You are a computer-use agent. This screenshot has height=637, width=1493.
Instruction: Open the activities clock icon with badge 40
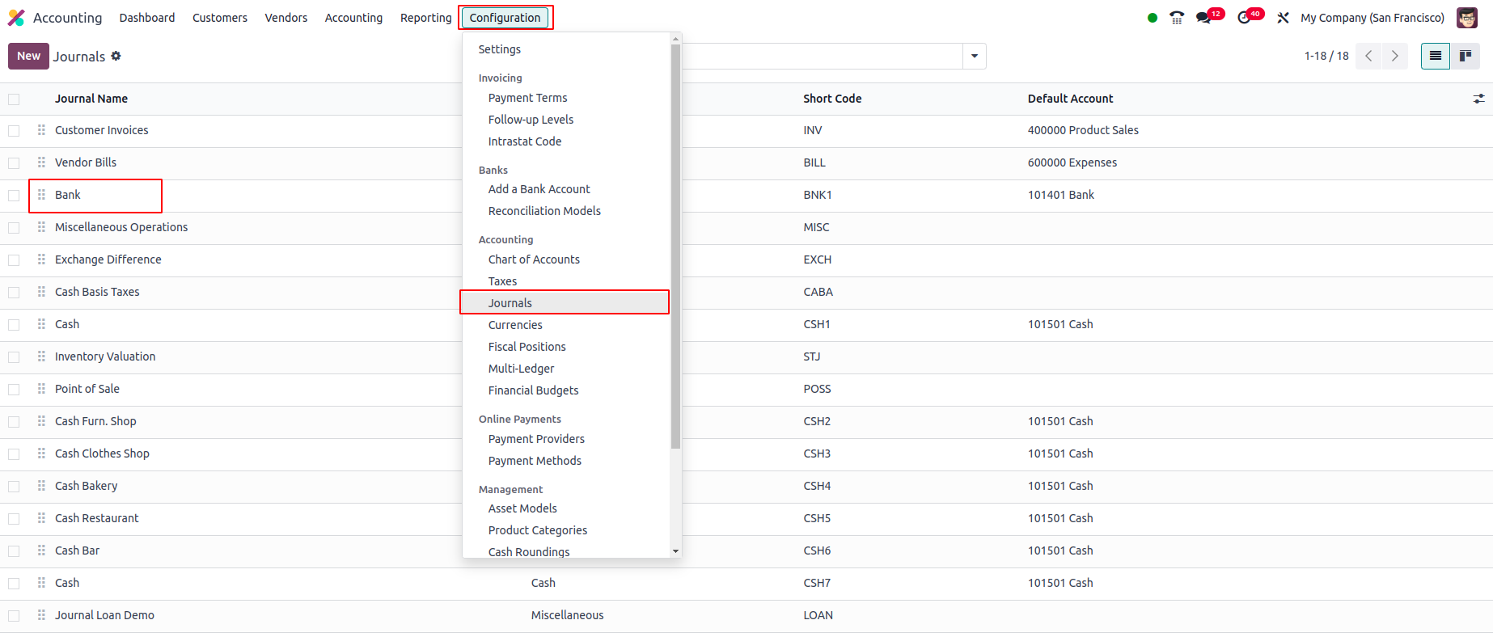[1250, 16]
